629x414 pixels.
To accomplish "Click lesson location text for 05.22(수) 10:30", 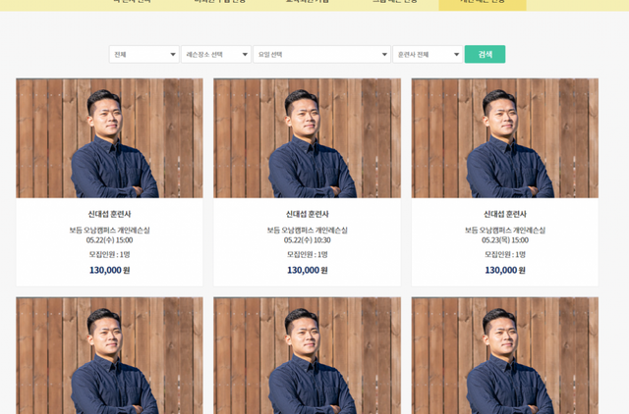I will (307, 230).
